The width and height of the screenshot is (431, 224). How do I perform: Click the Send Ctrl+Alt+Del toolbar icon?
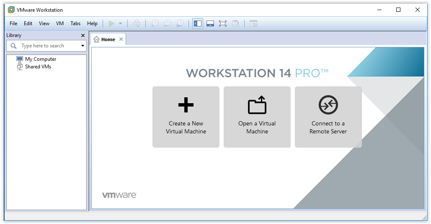coord(137,23)
